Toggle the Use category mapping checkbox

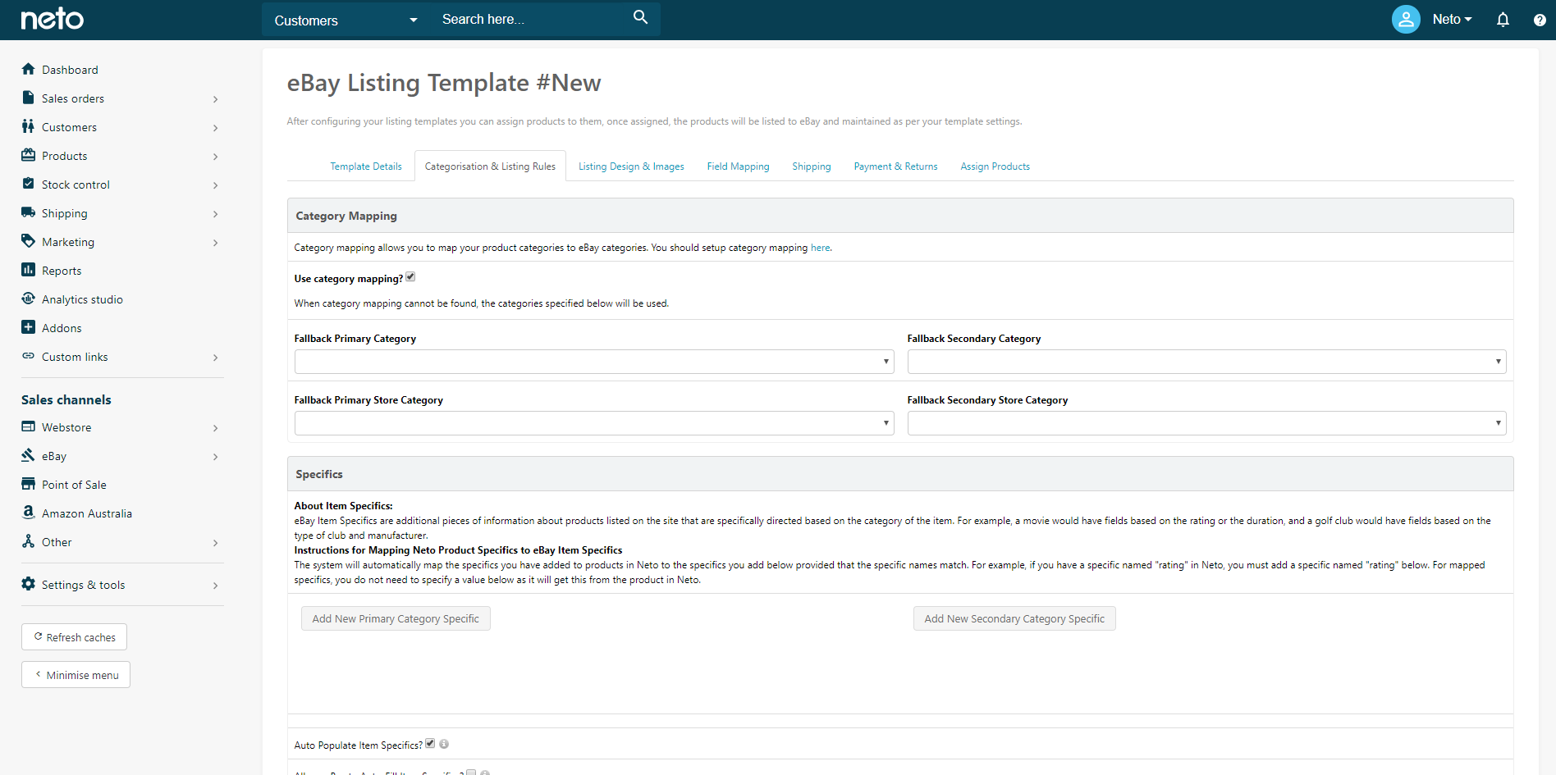coord(410,277)
